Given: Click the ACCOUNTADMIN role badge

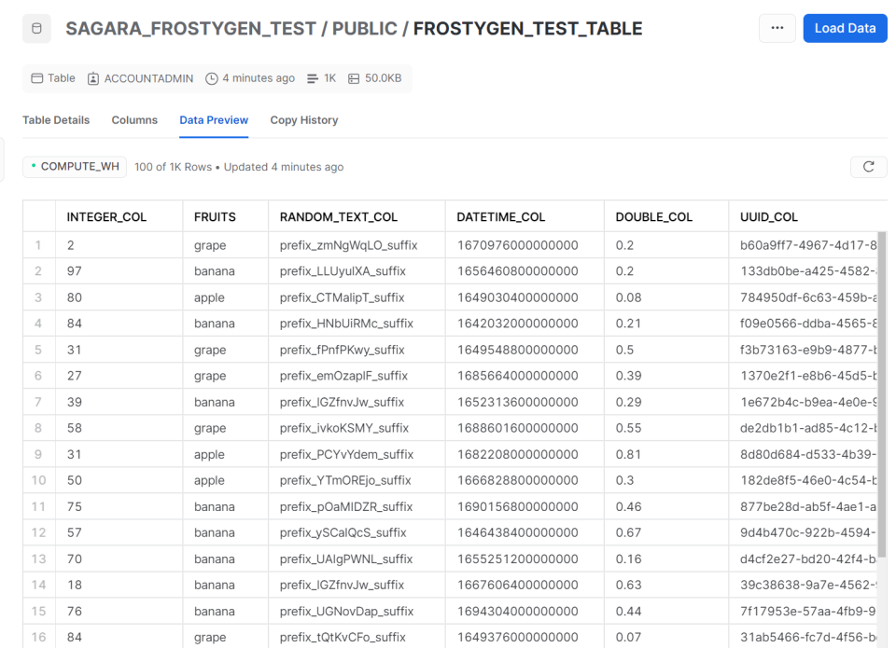Looking at the screenshot, I should (x=140, y=78).
